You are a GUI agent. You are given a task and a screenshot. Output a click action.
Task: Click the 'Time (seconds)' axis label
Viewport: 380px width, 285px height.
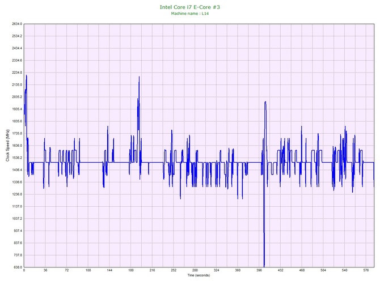pyautogui.click(x=199, y=275)
